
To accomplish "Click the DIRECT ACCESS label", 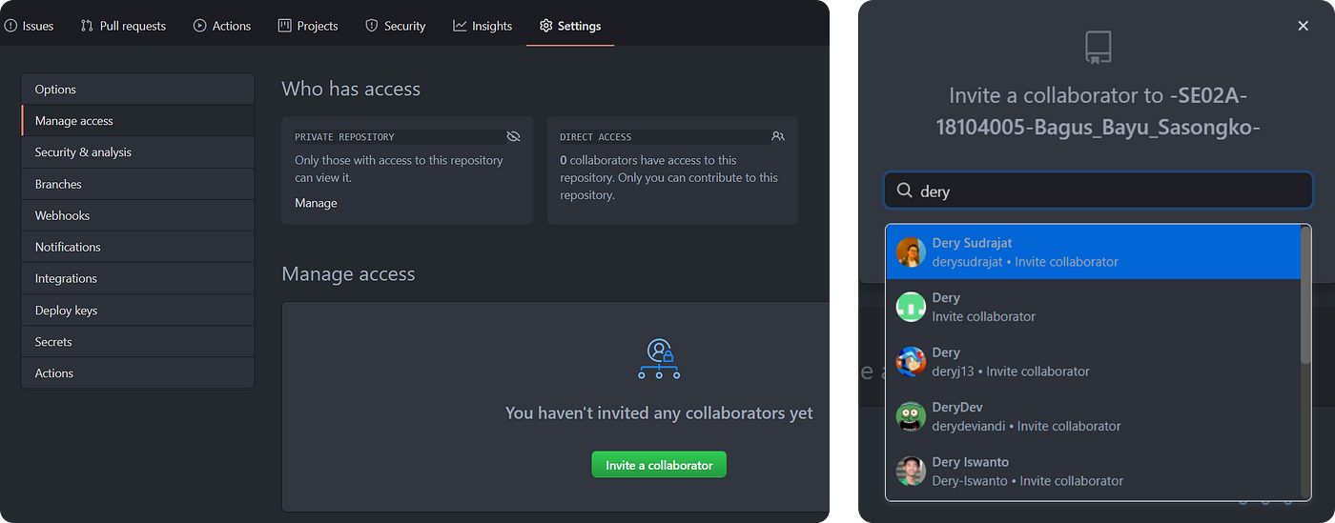I will pos(596,137).
